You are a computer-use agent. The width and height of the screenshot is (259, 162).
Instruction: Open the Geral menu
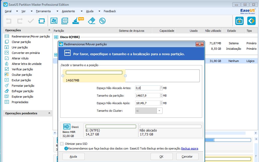pos(8,11)
